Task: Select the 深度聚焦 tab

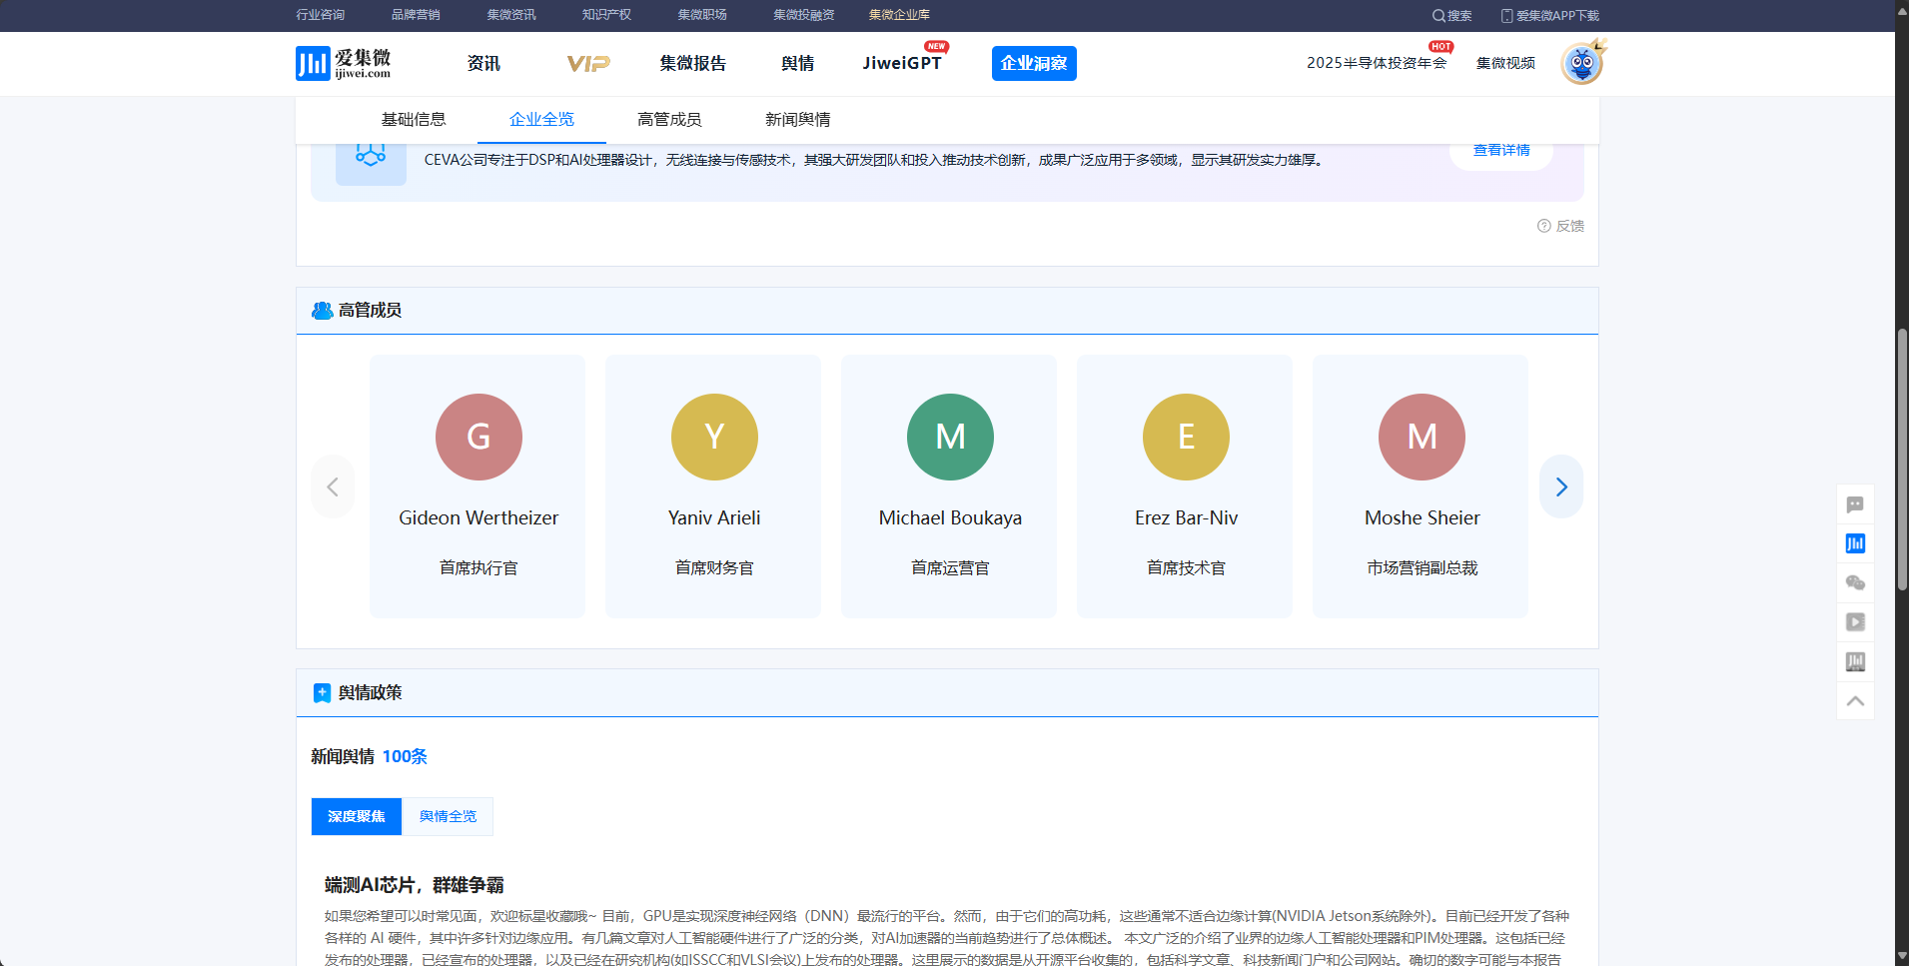Action: 357,816
